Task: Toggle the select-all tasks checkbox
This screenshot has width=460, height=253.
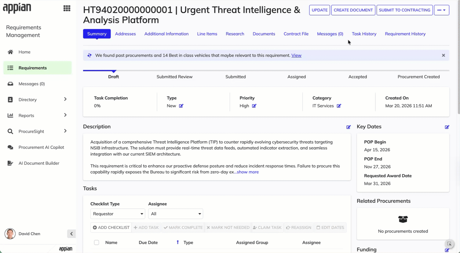Action: tap(97, 243)
